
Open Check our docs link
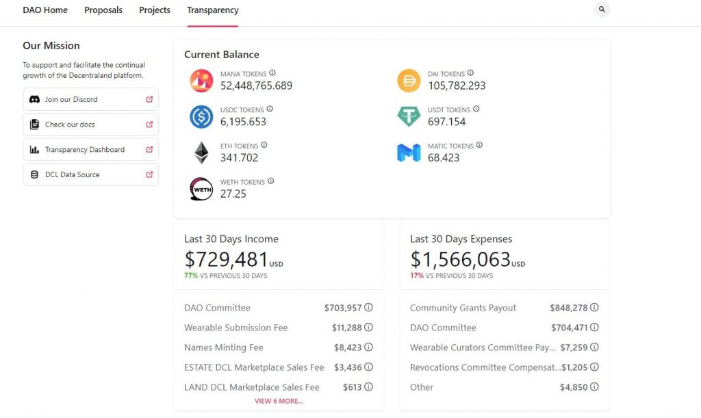(91, 124)
